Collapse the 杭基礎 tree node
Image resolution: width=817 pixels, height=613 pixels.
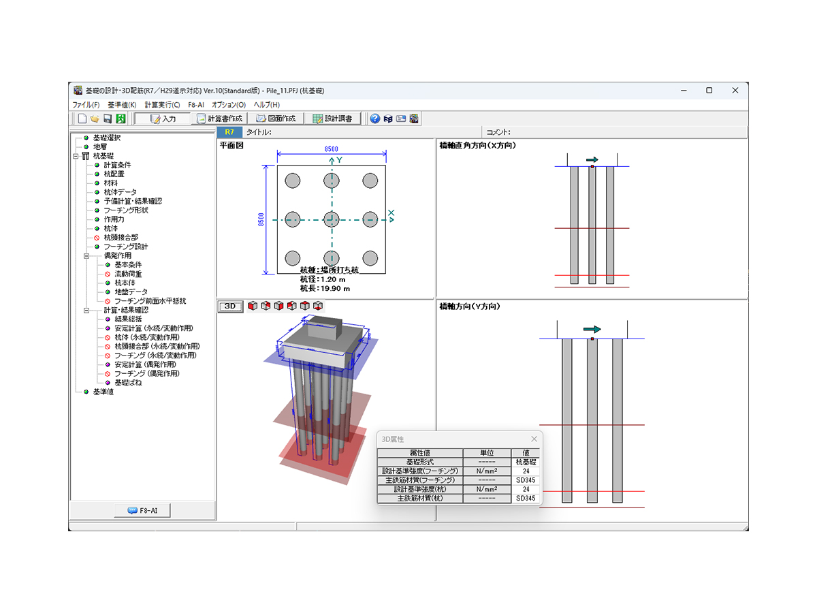point(76,156)
